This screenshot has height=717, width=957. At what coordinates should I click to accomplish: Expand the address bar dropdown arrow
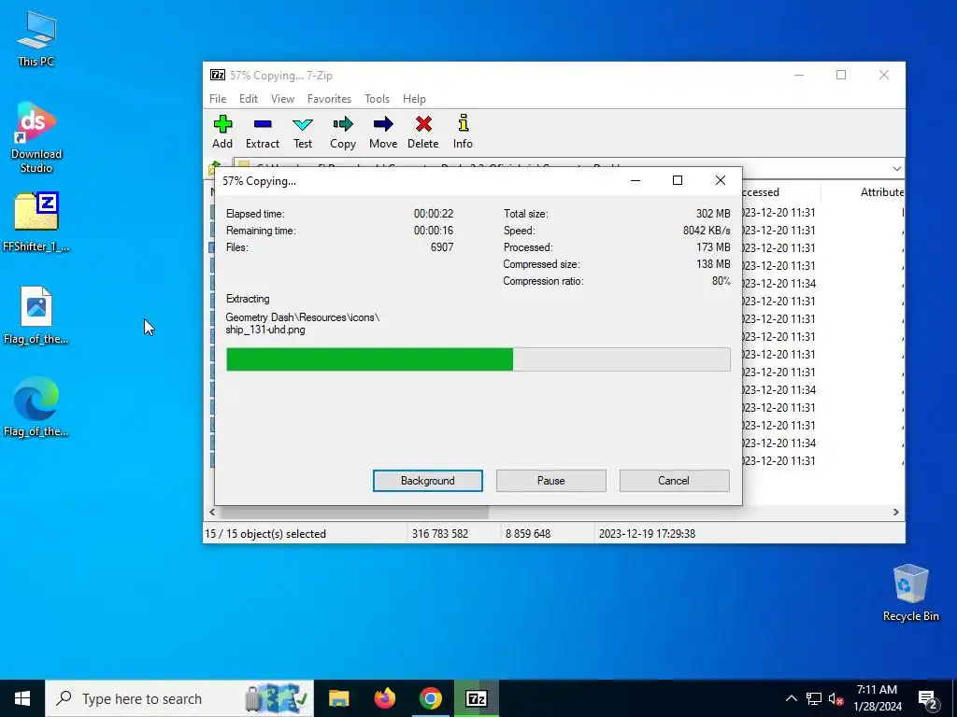pos(896,168)
